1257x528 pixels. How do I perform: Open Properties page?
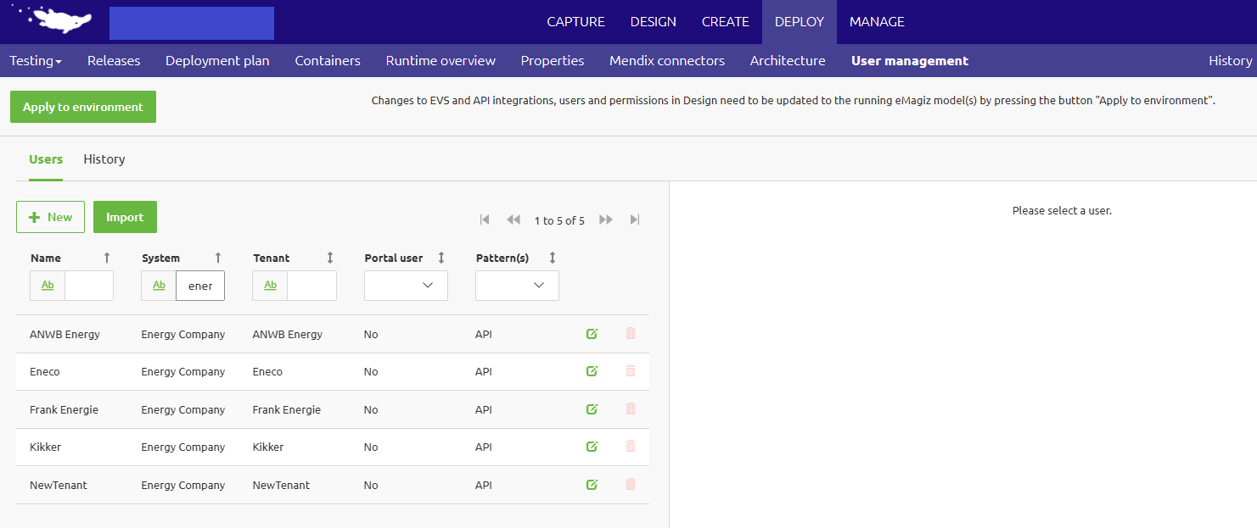(553, 61)
